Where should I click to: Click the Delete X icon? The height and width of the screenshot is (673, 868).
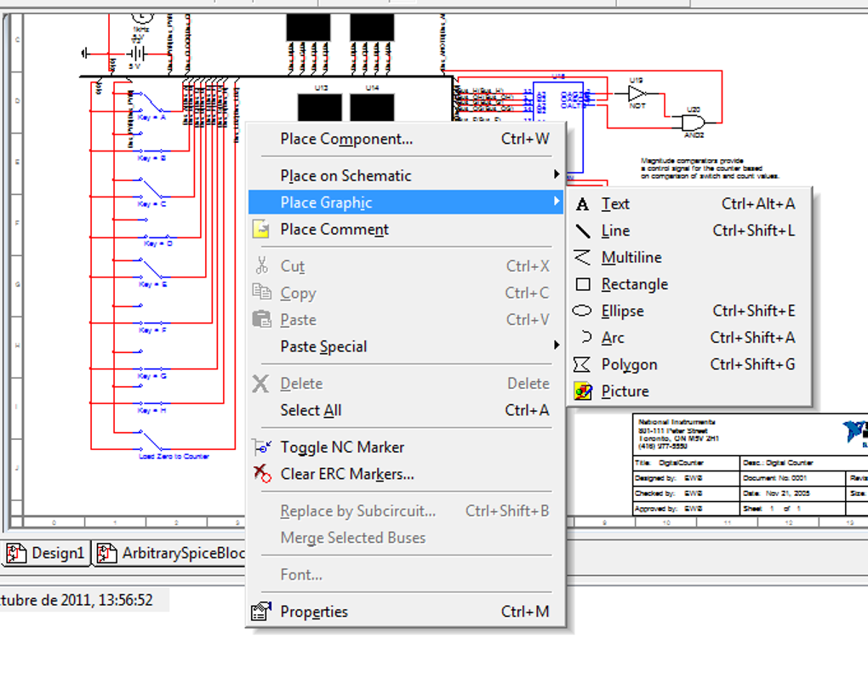tap(260, 384)
